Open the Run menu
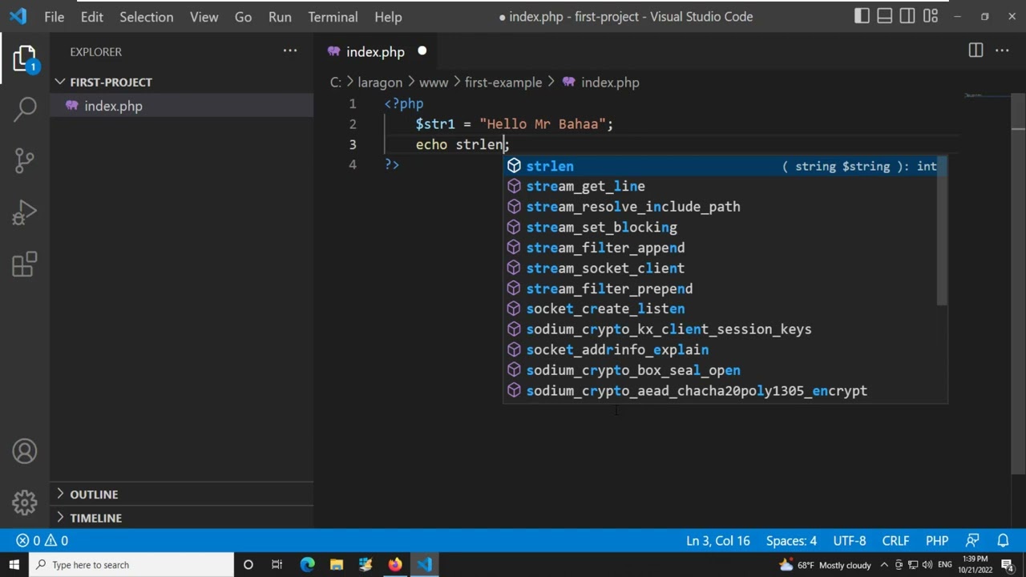 (280, 17)
